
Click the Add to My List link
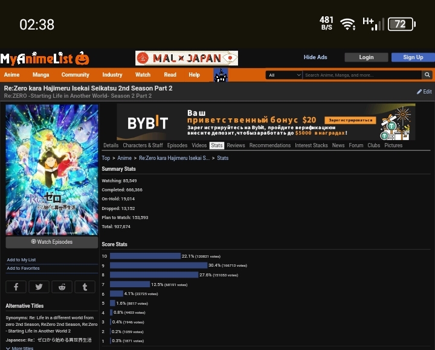pyautogui.click(x=21, y=259)
